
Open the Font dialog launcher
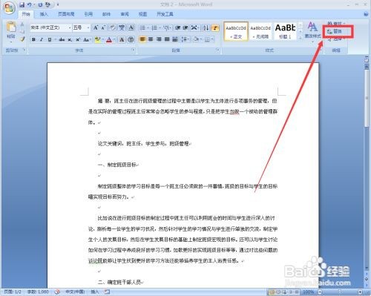[134, 50]
